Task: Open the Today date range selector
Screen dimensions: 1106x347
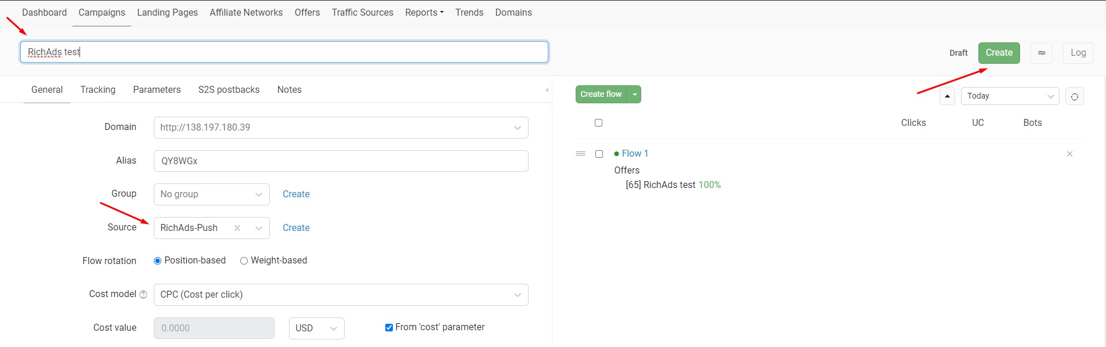Action: (1010, 96)
